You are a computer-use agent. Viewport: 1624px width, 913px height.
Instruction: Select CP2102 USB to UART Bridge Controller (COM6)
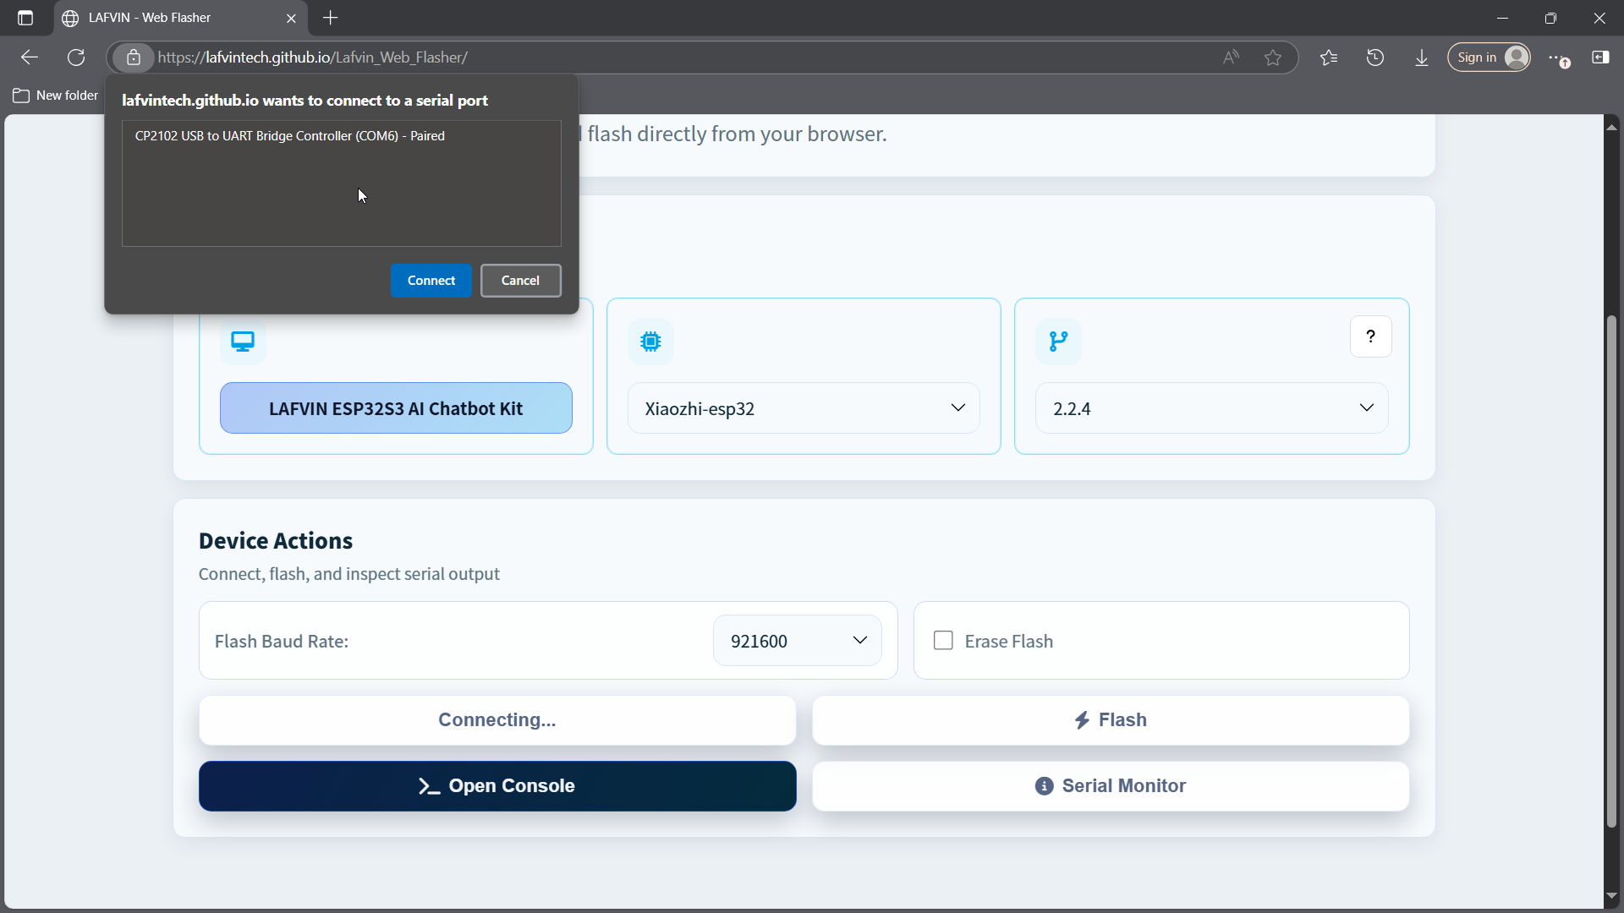[341, 136]
